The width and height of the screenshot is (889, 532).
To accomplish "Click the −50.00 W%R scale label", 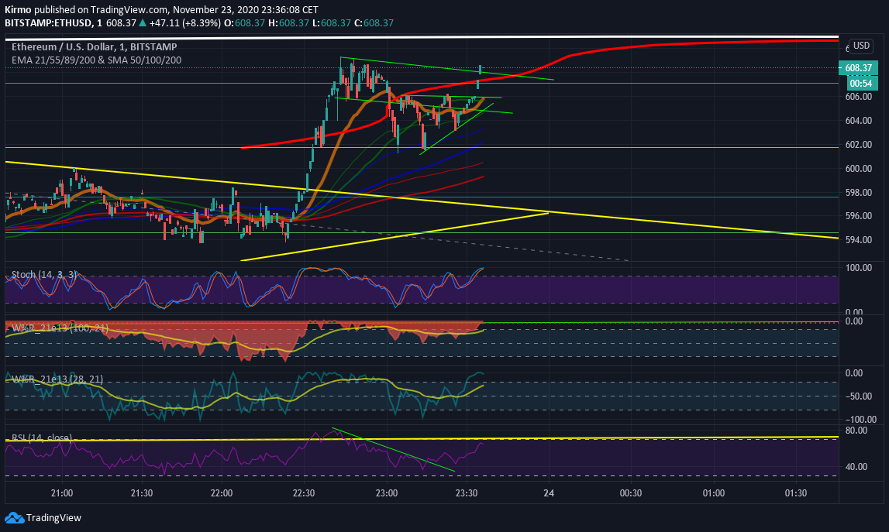I will coord(858,396).
